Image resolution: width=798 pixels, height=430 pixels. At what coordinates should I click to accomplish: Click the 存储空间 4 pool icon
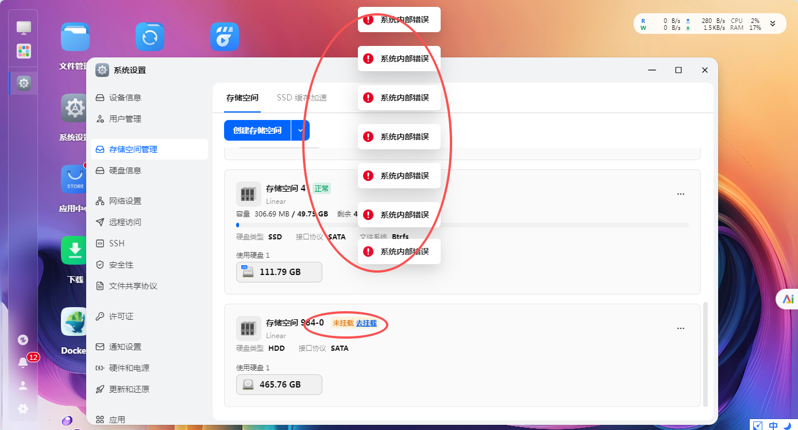248,194
